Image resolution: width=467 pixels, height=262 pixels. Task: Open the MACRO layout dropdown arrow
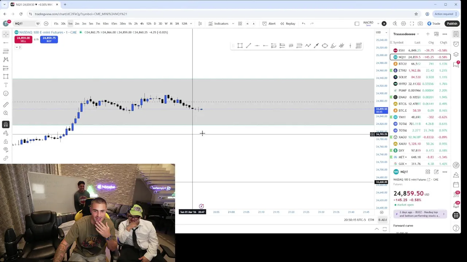pyautogui.click(x=378, y=24)
